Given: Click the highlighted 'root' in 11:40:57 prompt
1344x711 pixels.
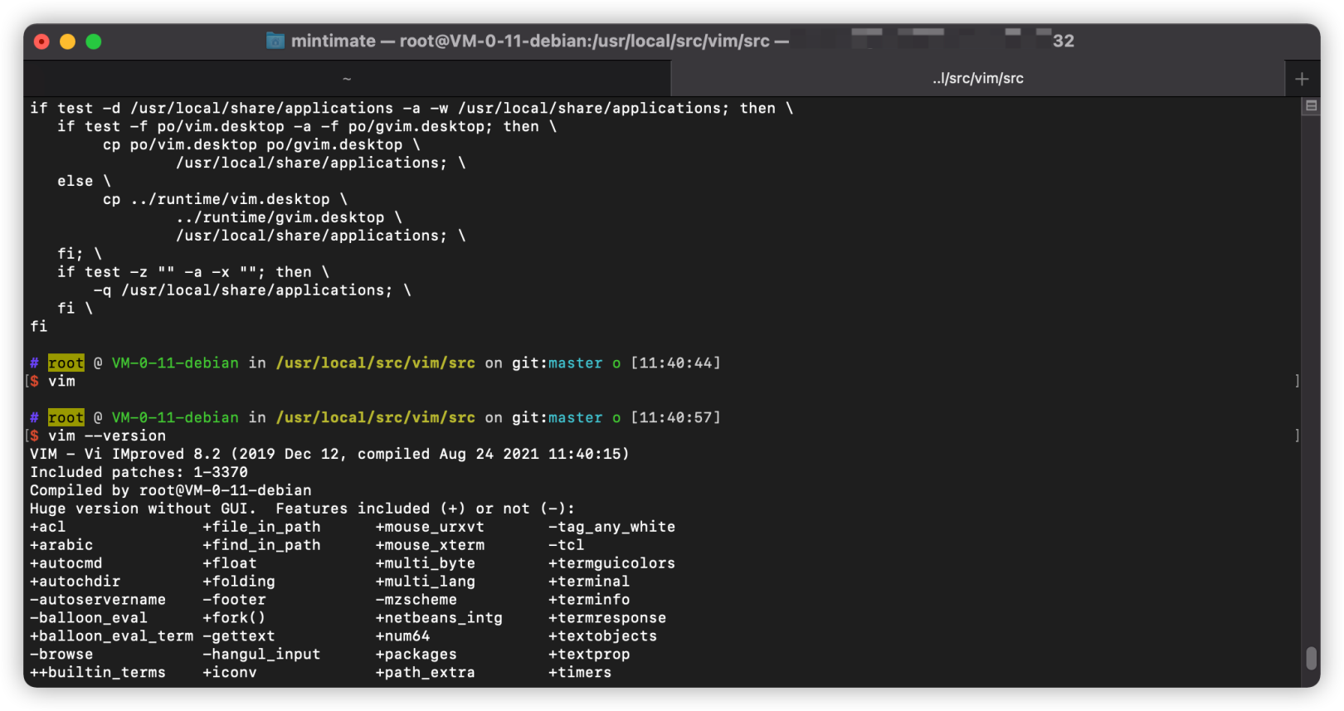Looking at the screenshot, I should [x=66, y=417].
